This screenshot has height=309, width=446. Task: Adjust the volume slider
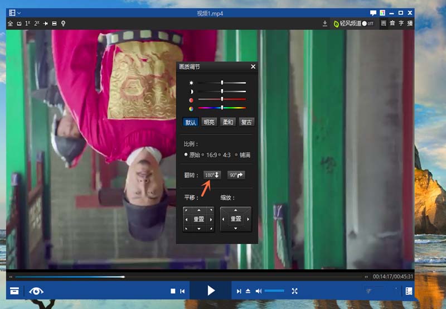[x=274, y=291]
